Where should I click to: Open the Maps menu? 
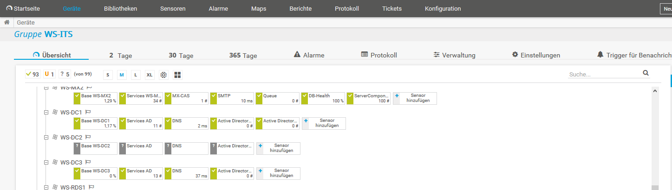[x=259, y=9]
